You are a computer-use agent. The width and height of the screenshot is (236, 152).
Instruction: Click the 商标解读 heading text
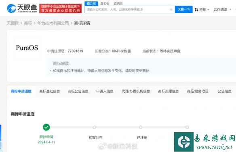tap(61, 63)
